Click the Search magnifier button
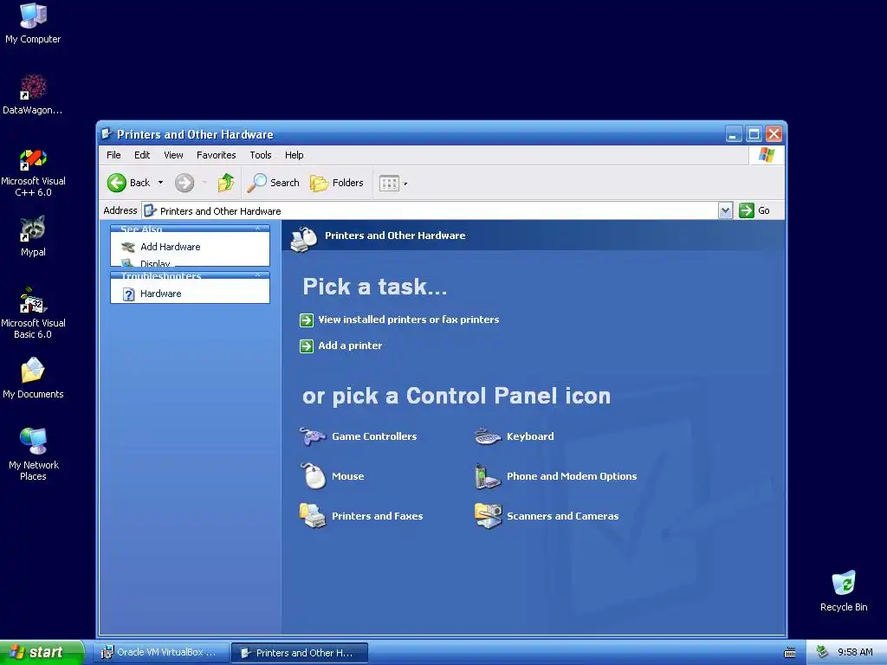Viewport: 887px width, 665px height. pos(273,183)
